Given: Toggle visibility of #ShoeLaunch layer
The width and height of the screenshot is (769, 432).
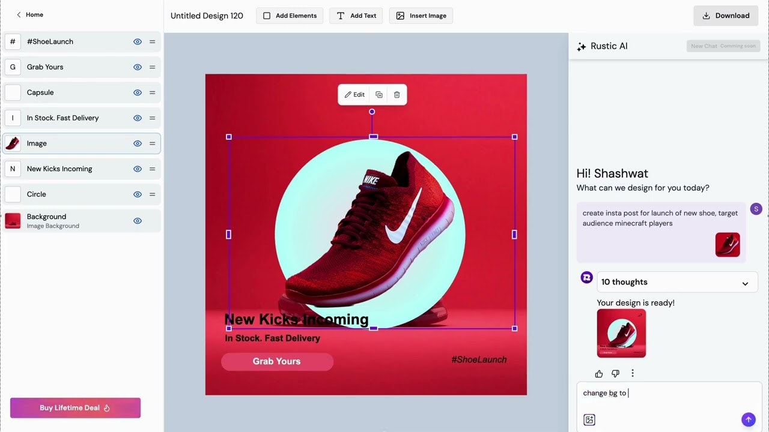Looking at the screenshot, I should click(x=138, y=41).
